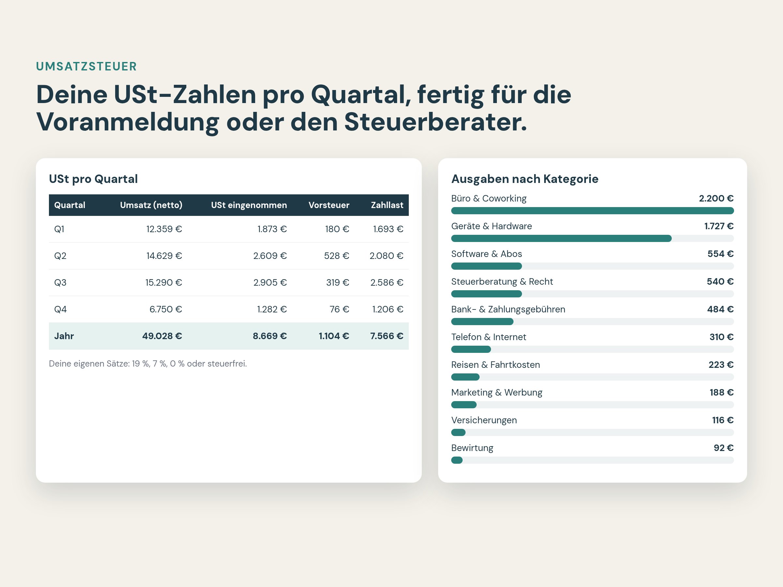Screen dimensions: 783x587
Task: Select the Q2 row label
Action: point(60,256)
